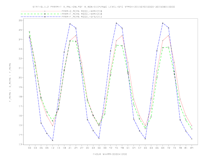Click the green dashed legend line sample

click(x=41, y=14)
